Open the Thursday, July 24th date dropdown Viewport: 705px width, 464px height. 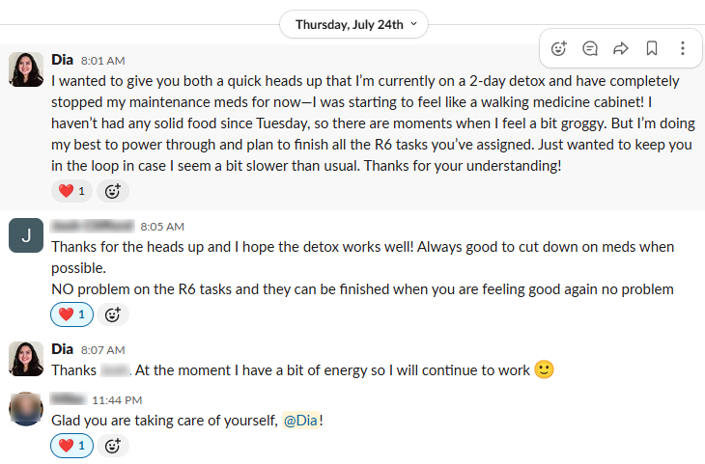click(x=353, y=24)
